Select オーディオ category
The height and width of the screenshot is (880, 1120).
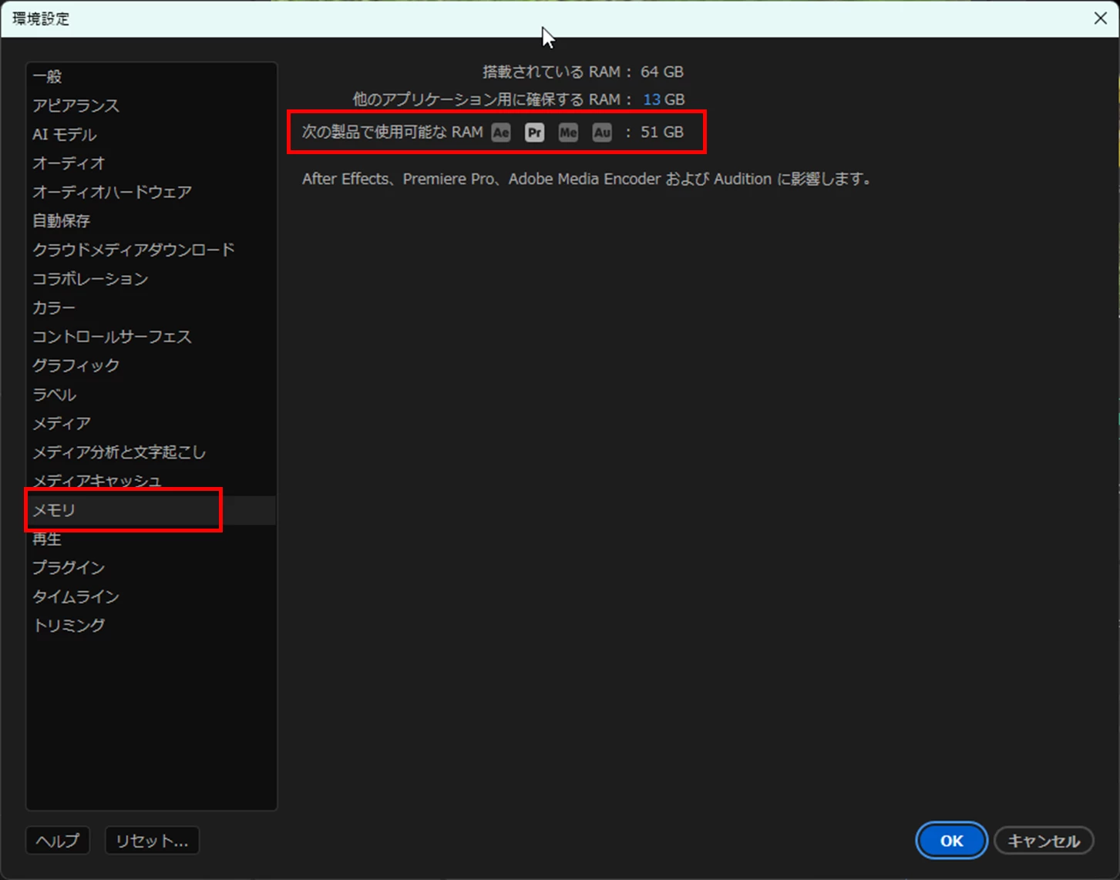point(151,163)
